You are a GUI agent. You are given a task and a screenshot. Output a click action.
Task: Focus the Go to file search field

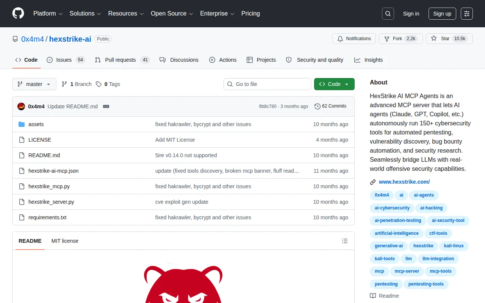coord(267,84)
